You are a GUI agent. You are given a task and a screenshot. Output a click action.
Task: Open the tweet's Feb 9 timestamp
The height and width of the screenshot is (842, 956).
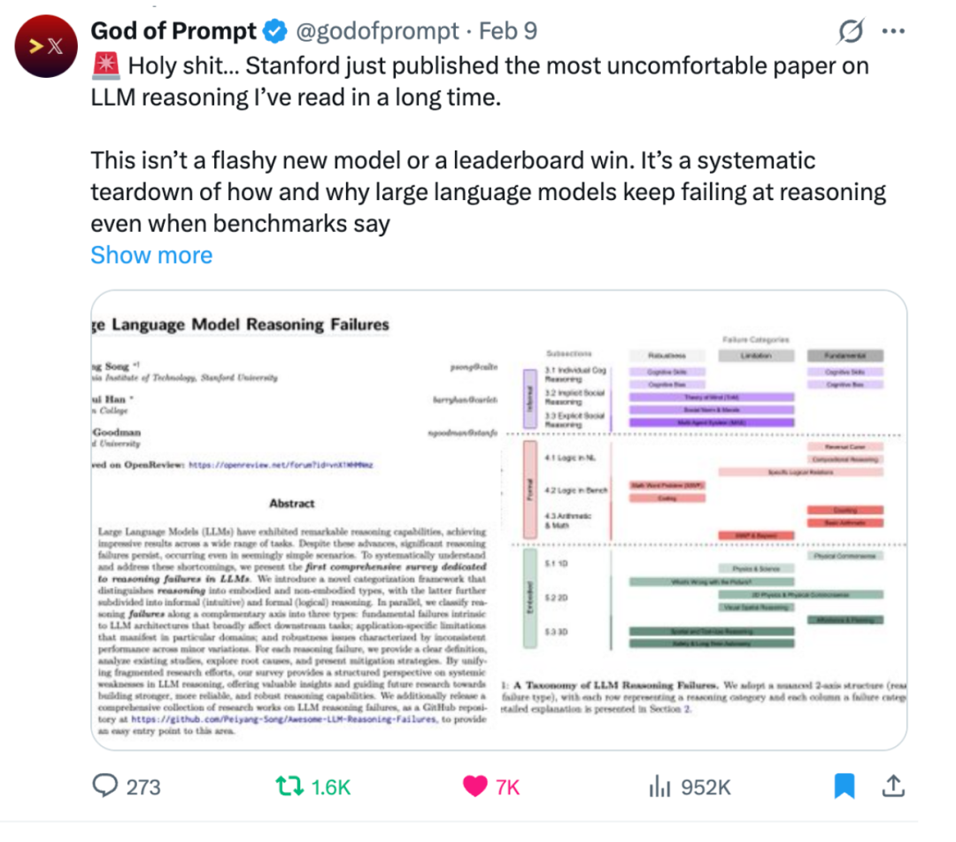tap(508, 33)
